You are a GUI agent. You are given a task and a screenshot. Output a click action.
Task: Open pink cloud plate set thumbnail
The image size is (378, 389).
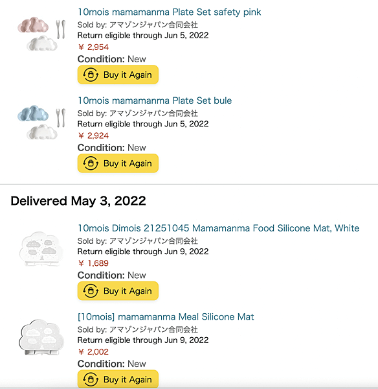(41, 34)
